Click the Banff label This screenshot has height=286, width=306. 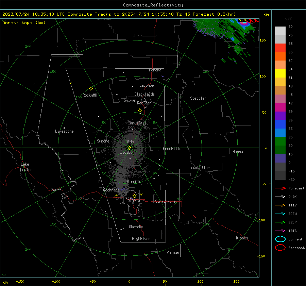(56, 190)
